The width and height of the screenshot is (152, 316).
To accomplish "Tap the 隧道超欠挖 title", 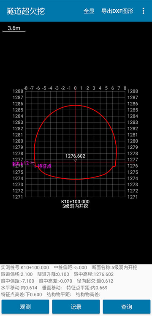I will point(26,11).
